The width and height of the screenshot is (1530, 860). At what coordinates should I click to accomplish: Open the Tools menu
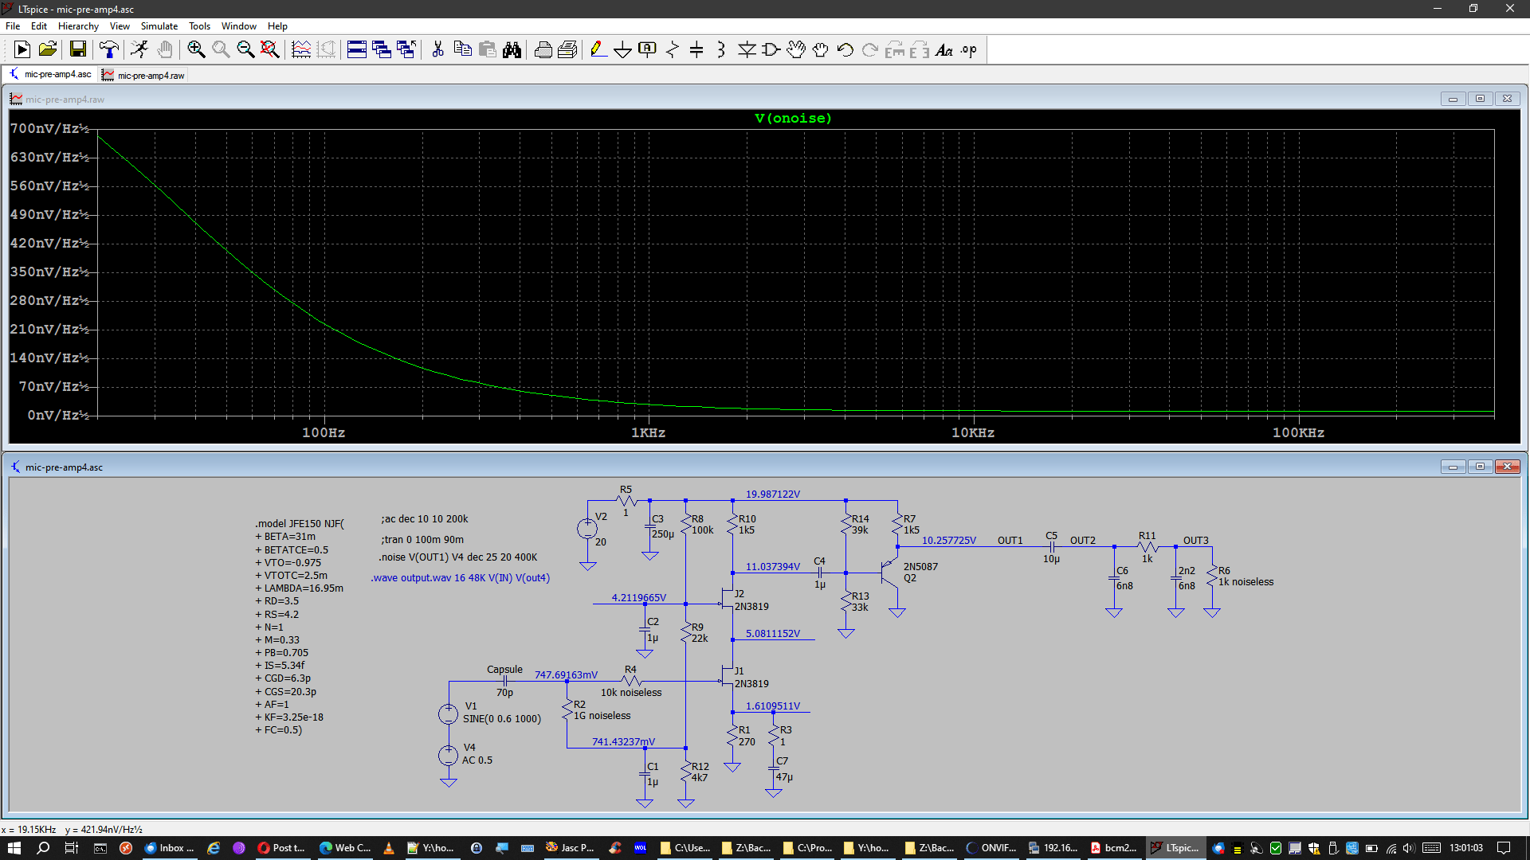[199, 26]
